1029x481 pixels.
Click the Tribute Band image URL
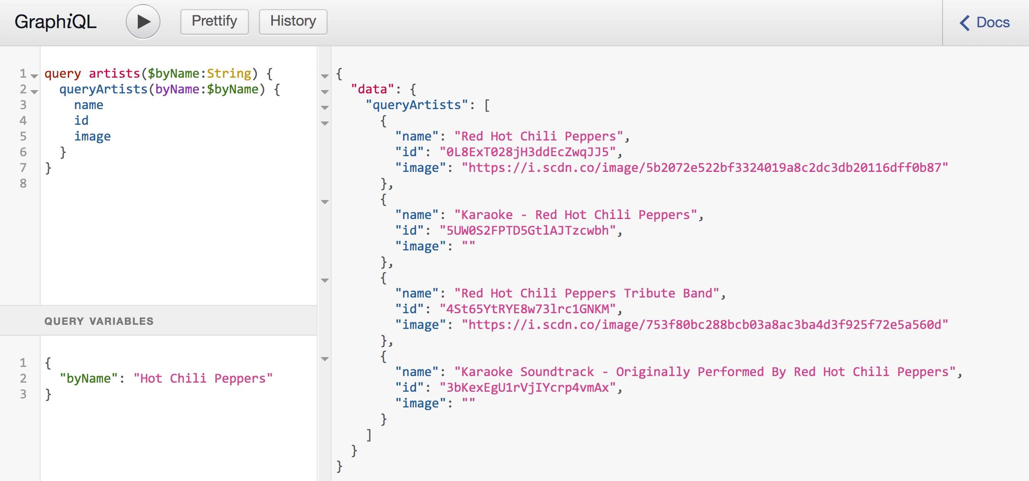704,325
